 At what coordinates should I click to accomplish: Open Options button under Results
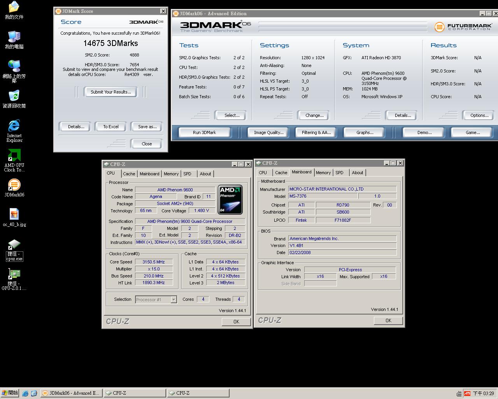[x=479, y=115]
